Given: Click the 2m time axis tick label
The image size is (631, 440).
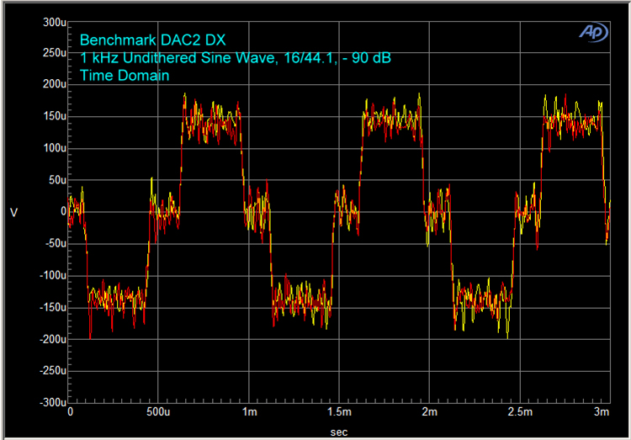Looking at the screenshot, I should 429,413.
